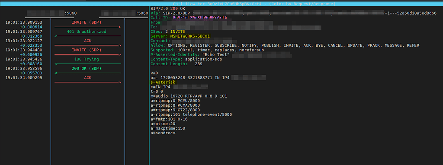
Task: Click timestamp 19:01:33.945436
Action: coord(24,59)
